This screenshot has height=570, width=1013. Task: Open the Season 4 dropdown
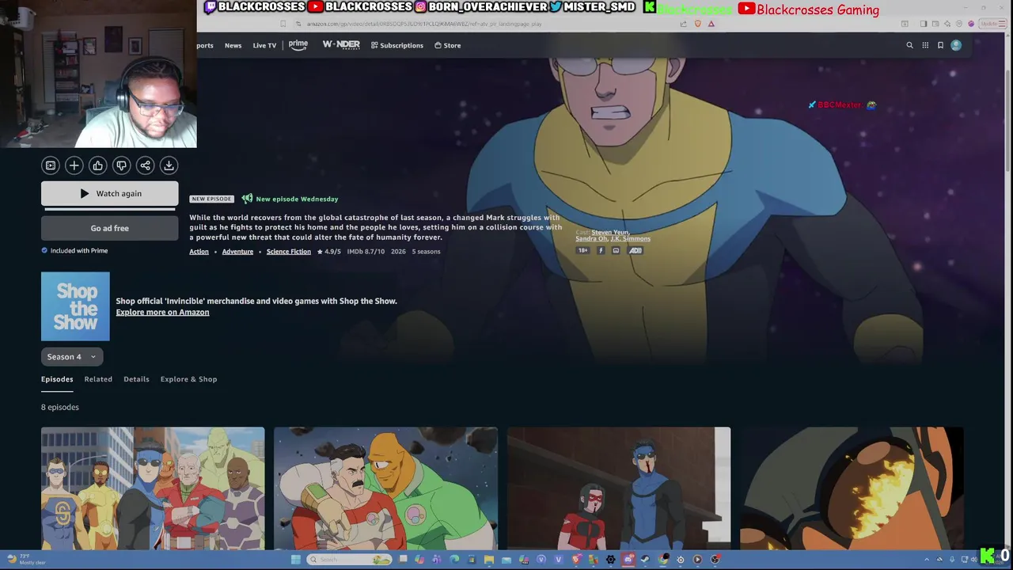72,357
